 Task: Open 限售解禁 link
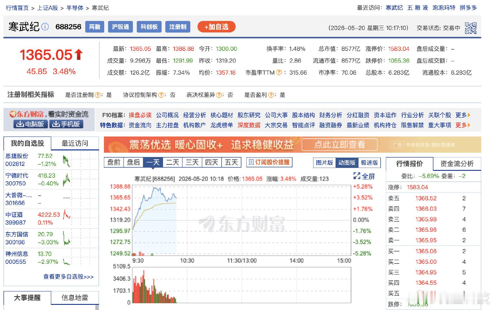[x=412, y=125]
